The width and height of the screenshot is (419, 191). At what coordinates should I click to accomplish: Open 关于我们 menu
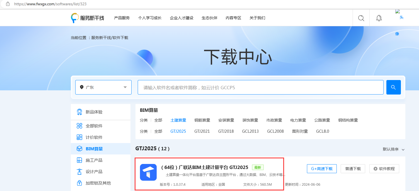(257, 18)
